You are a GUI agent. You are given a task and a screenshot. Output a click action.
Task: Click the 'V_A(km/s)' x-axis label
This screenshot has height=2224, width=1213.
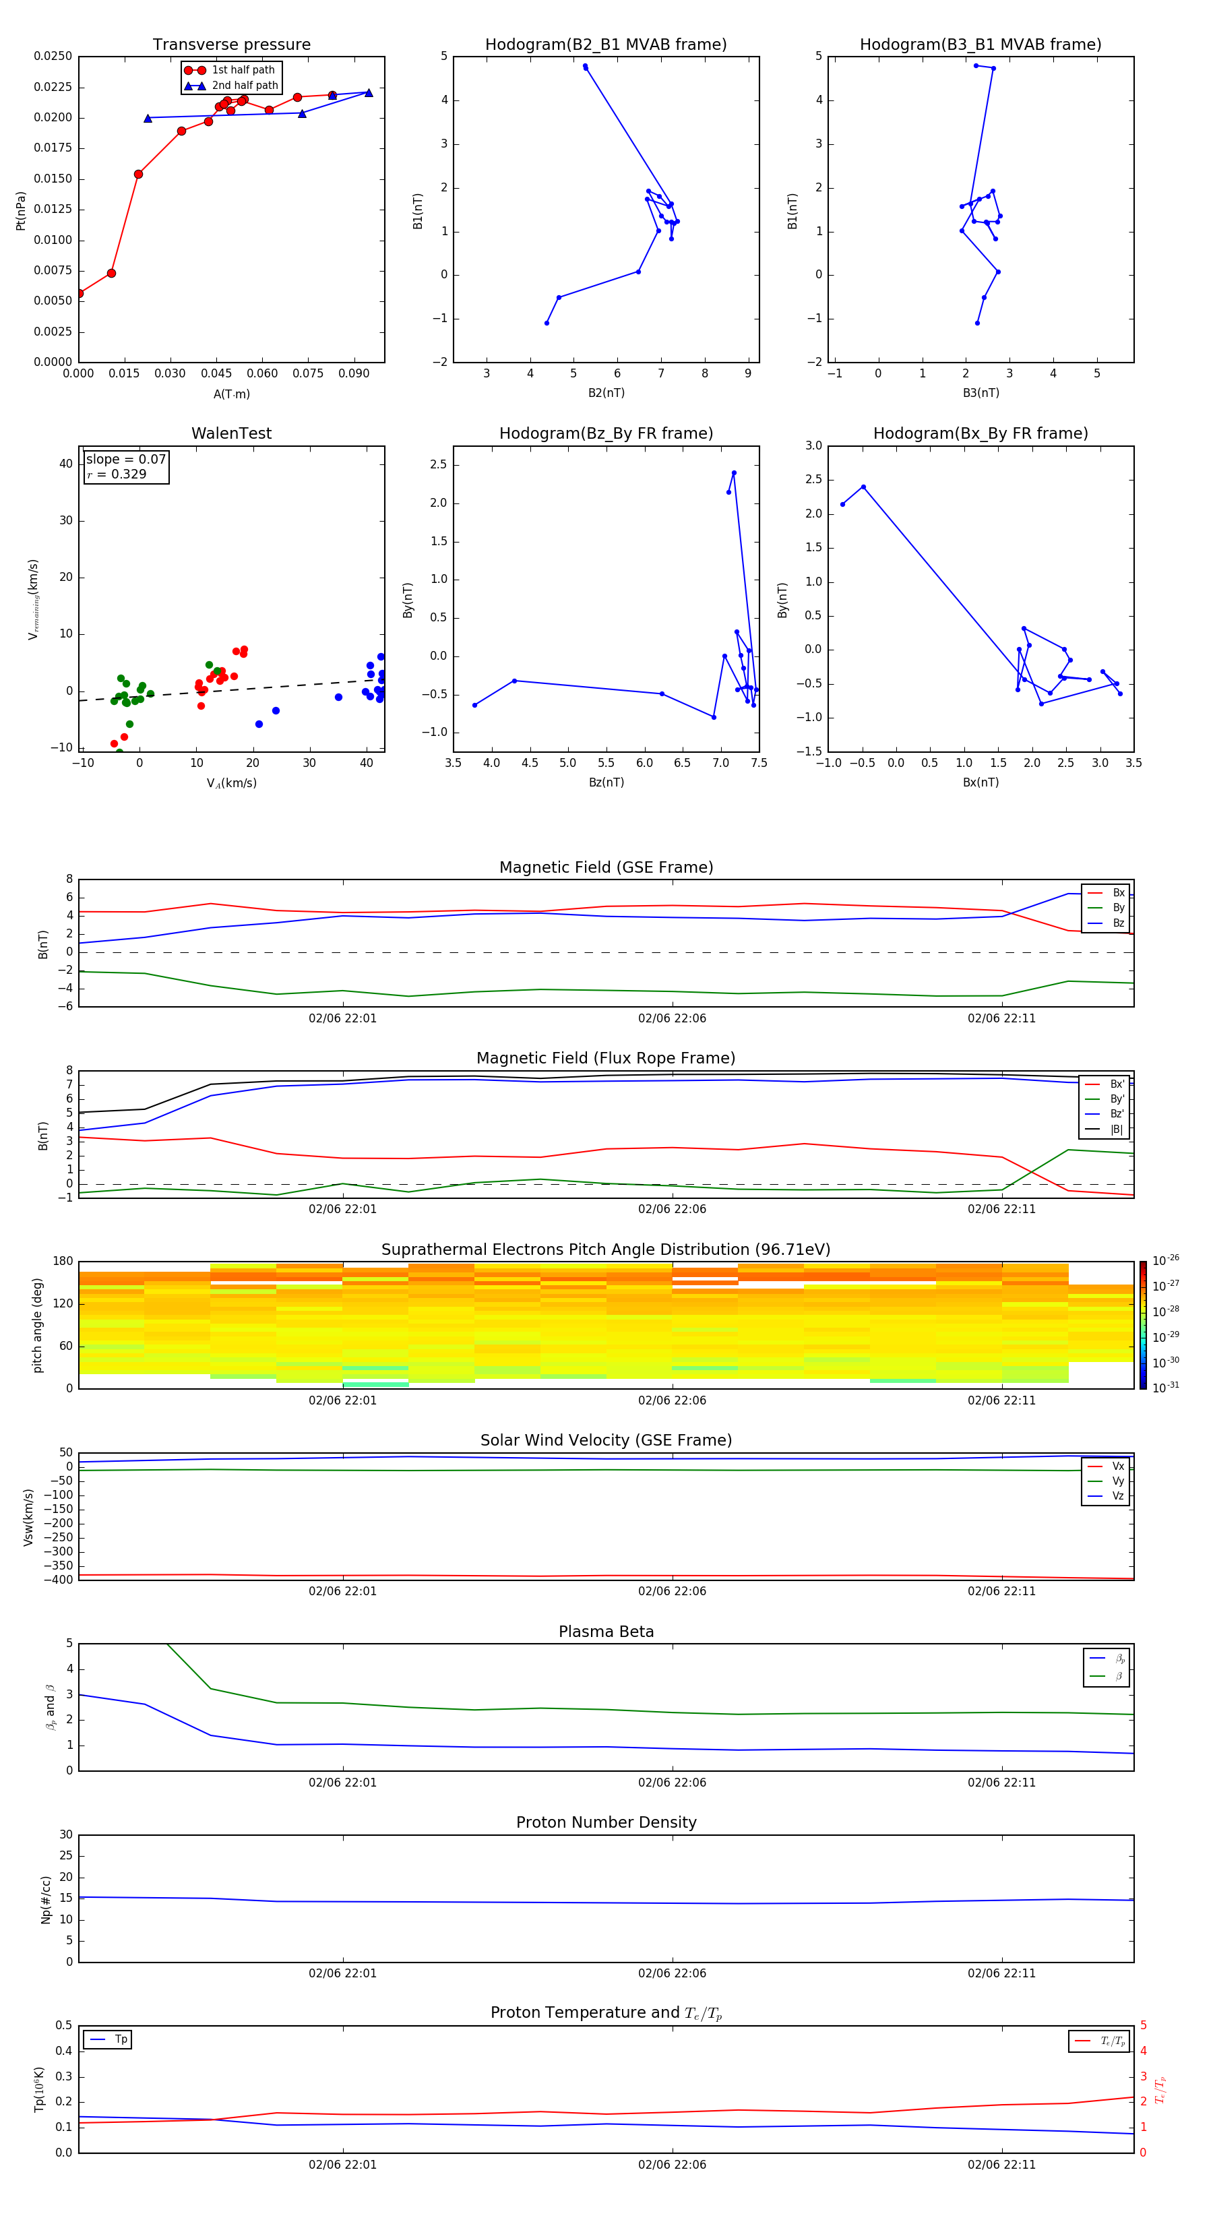click(231, 783)
